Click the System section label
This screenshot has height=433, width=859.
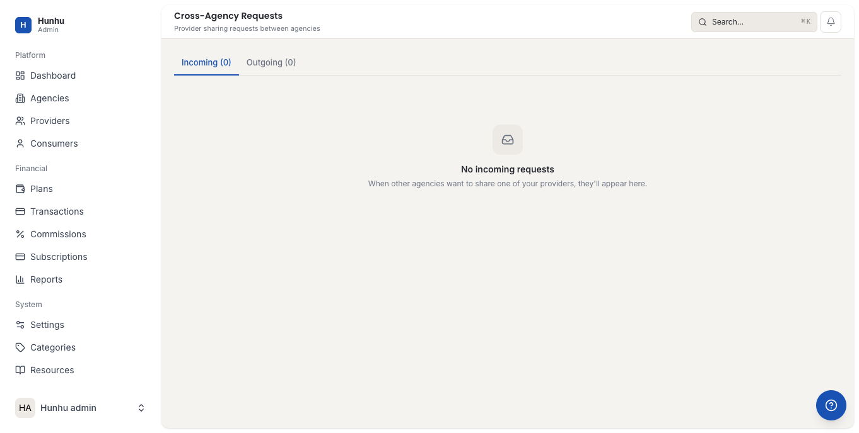pyautogui.click(x=29, y=305)
